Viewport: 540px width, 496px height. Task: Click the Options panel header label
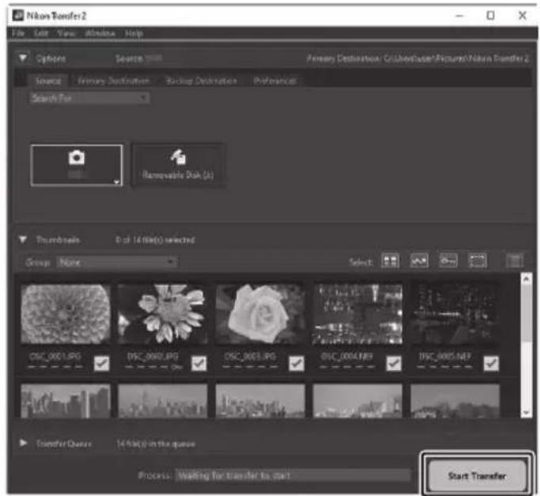tap(51, 59)
